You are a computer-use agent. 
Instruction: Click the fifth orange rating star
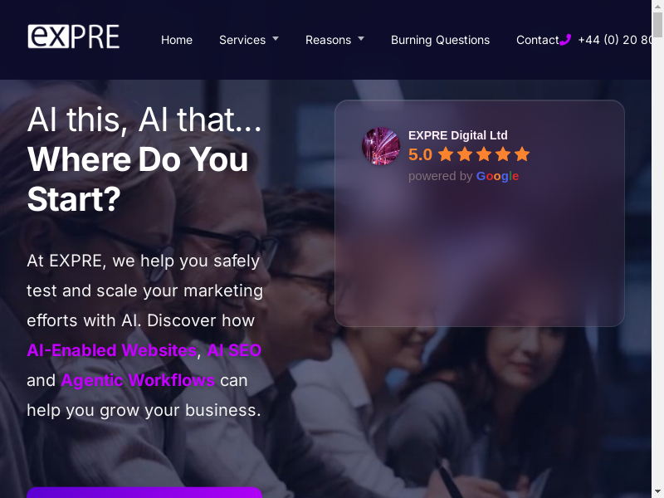click(x=522, y=154)
